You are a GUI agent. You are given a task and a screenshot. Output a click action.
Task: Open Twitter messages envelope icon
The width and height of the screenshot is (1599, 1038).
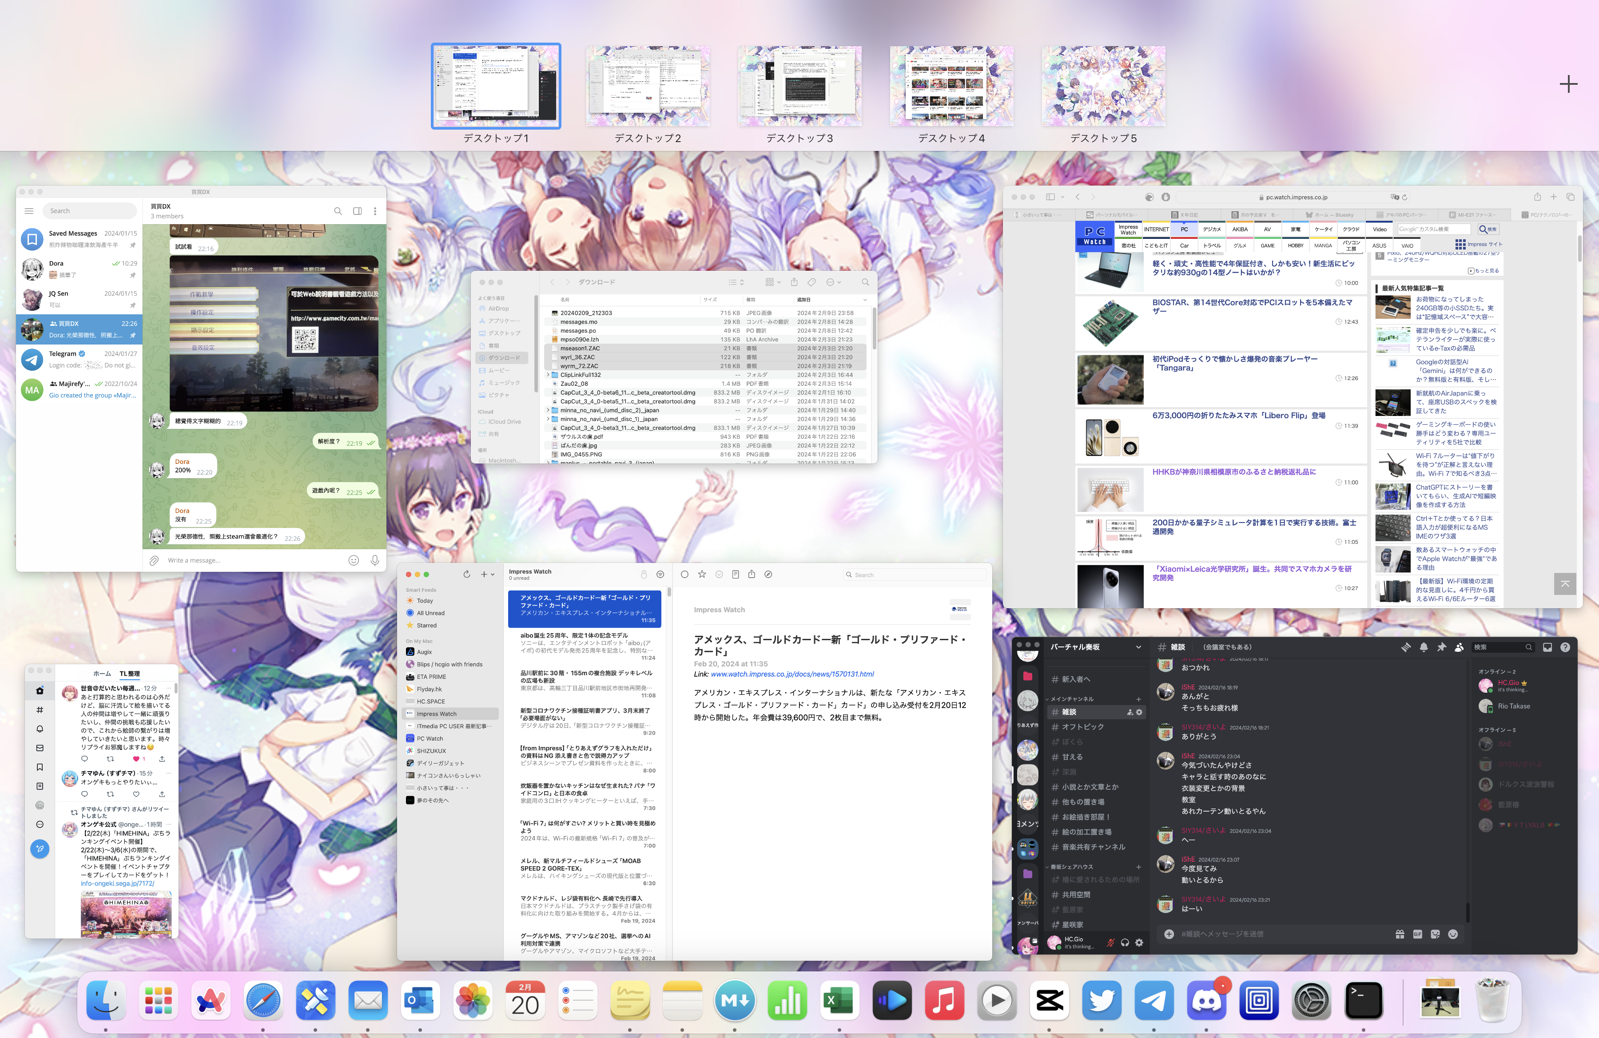tap(40, 748)
